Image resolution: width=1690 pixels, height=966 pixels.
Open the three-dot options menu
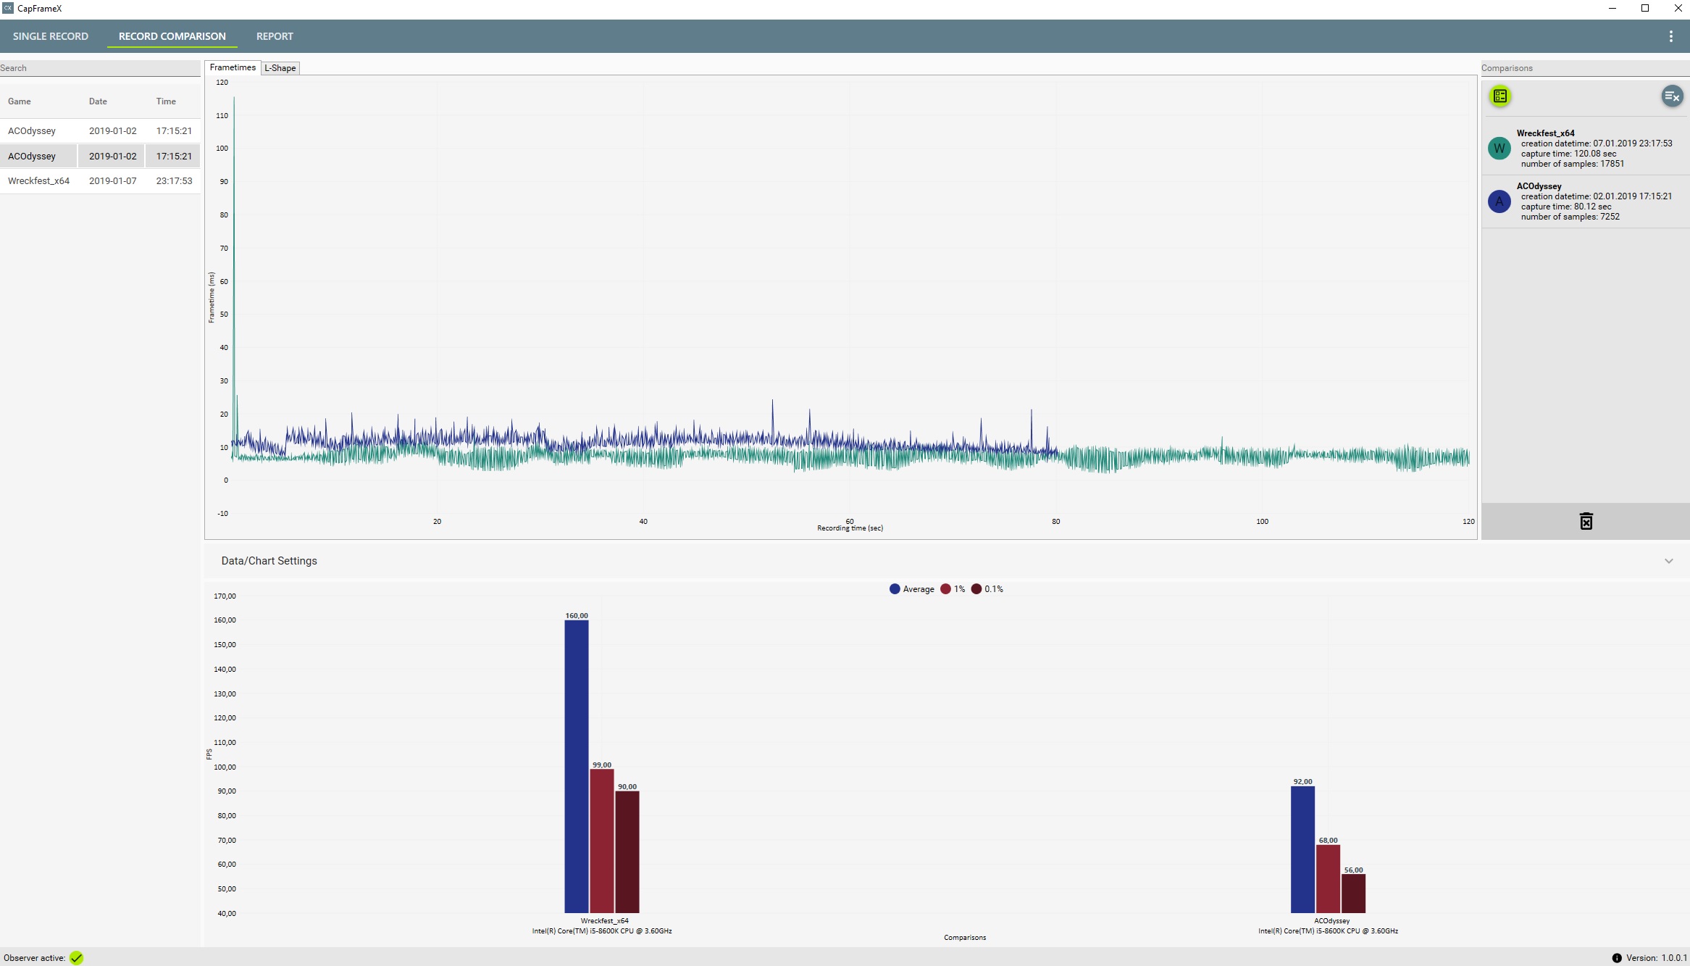[x=1670, y=36]
